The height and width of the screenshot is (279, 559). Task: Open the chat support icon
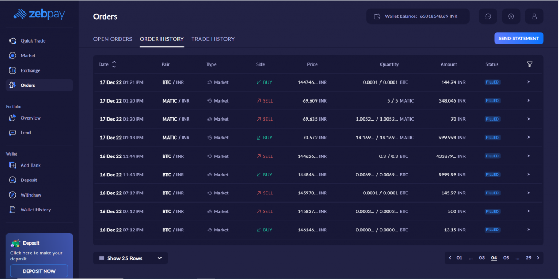(x=487, y=16)
